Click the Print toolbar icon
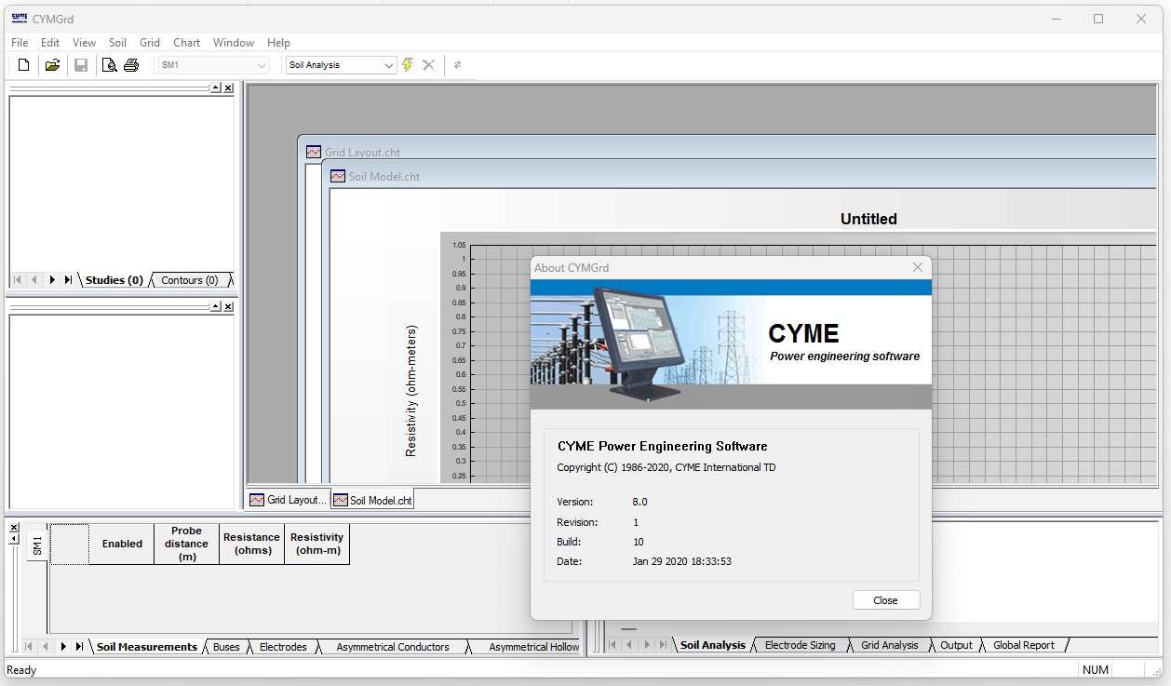 point(131,65)
